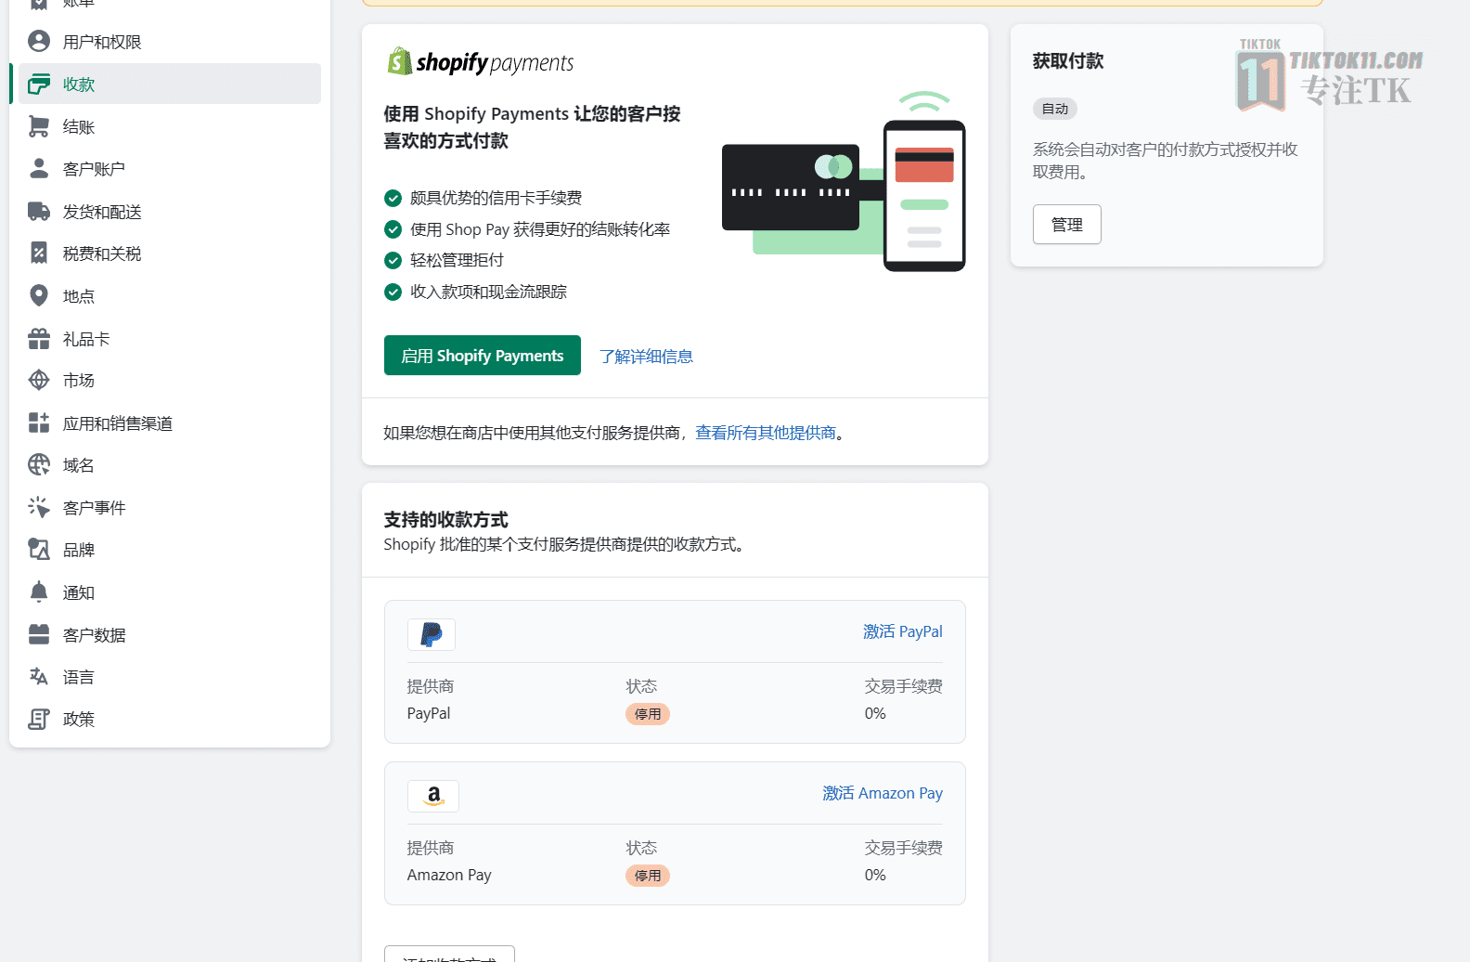1470x962 pixels.
Task: Click the 颇具优势的信用卡手续费 text
Action: [x=496, y=198]
